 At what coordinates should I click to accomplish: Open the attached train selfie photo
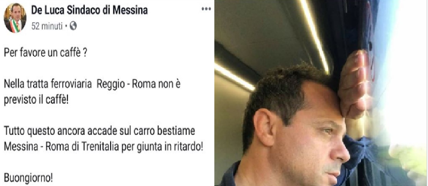click(321, 93)
